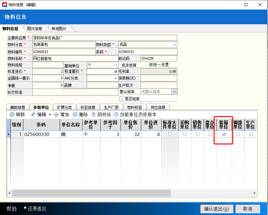Click the star add icon
This screenshot has width=268, height=215.
pyautogui.click(x=56, y=114)
